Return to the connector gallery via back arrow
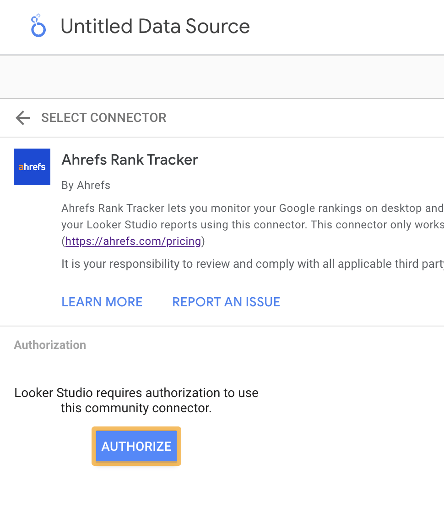Image resolution: width=444 pixels, height=509 pixels. click(22, 118)
